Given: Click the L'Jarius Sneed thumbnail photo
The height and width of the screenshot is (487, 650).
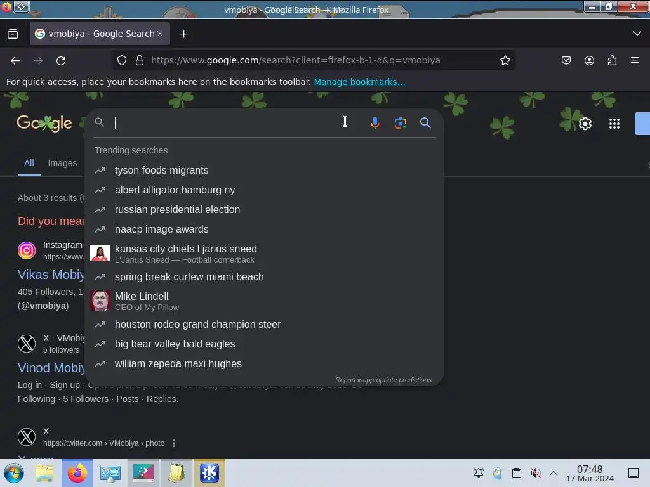Looking at the screenshot, I should click(100, 253).
